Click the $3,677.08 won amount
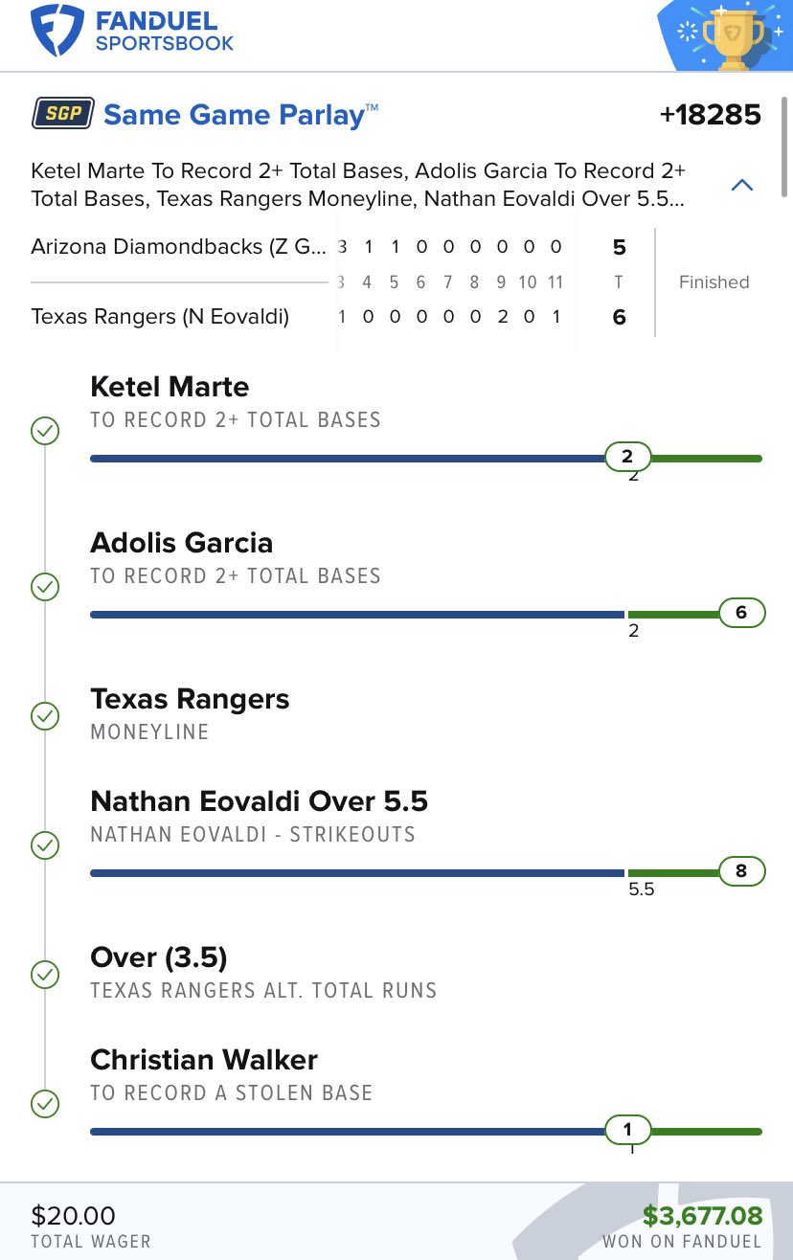Image resolution: width=793 pixels, height=1260 pixels. coord(702,1216)
